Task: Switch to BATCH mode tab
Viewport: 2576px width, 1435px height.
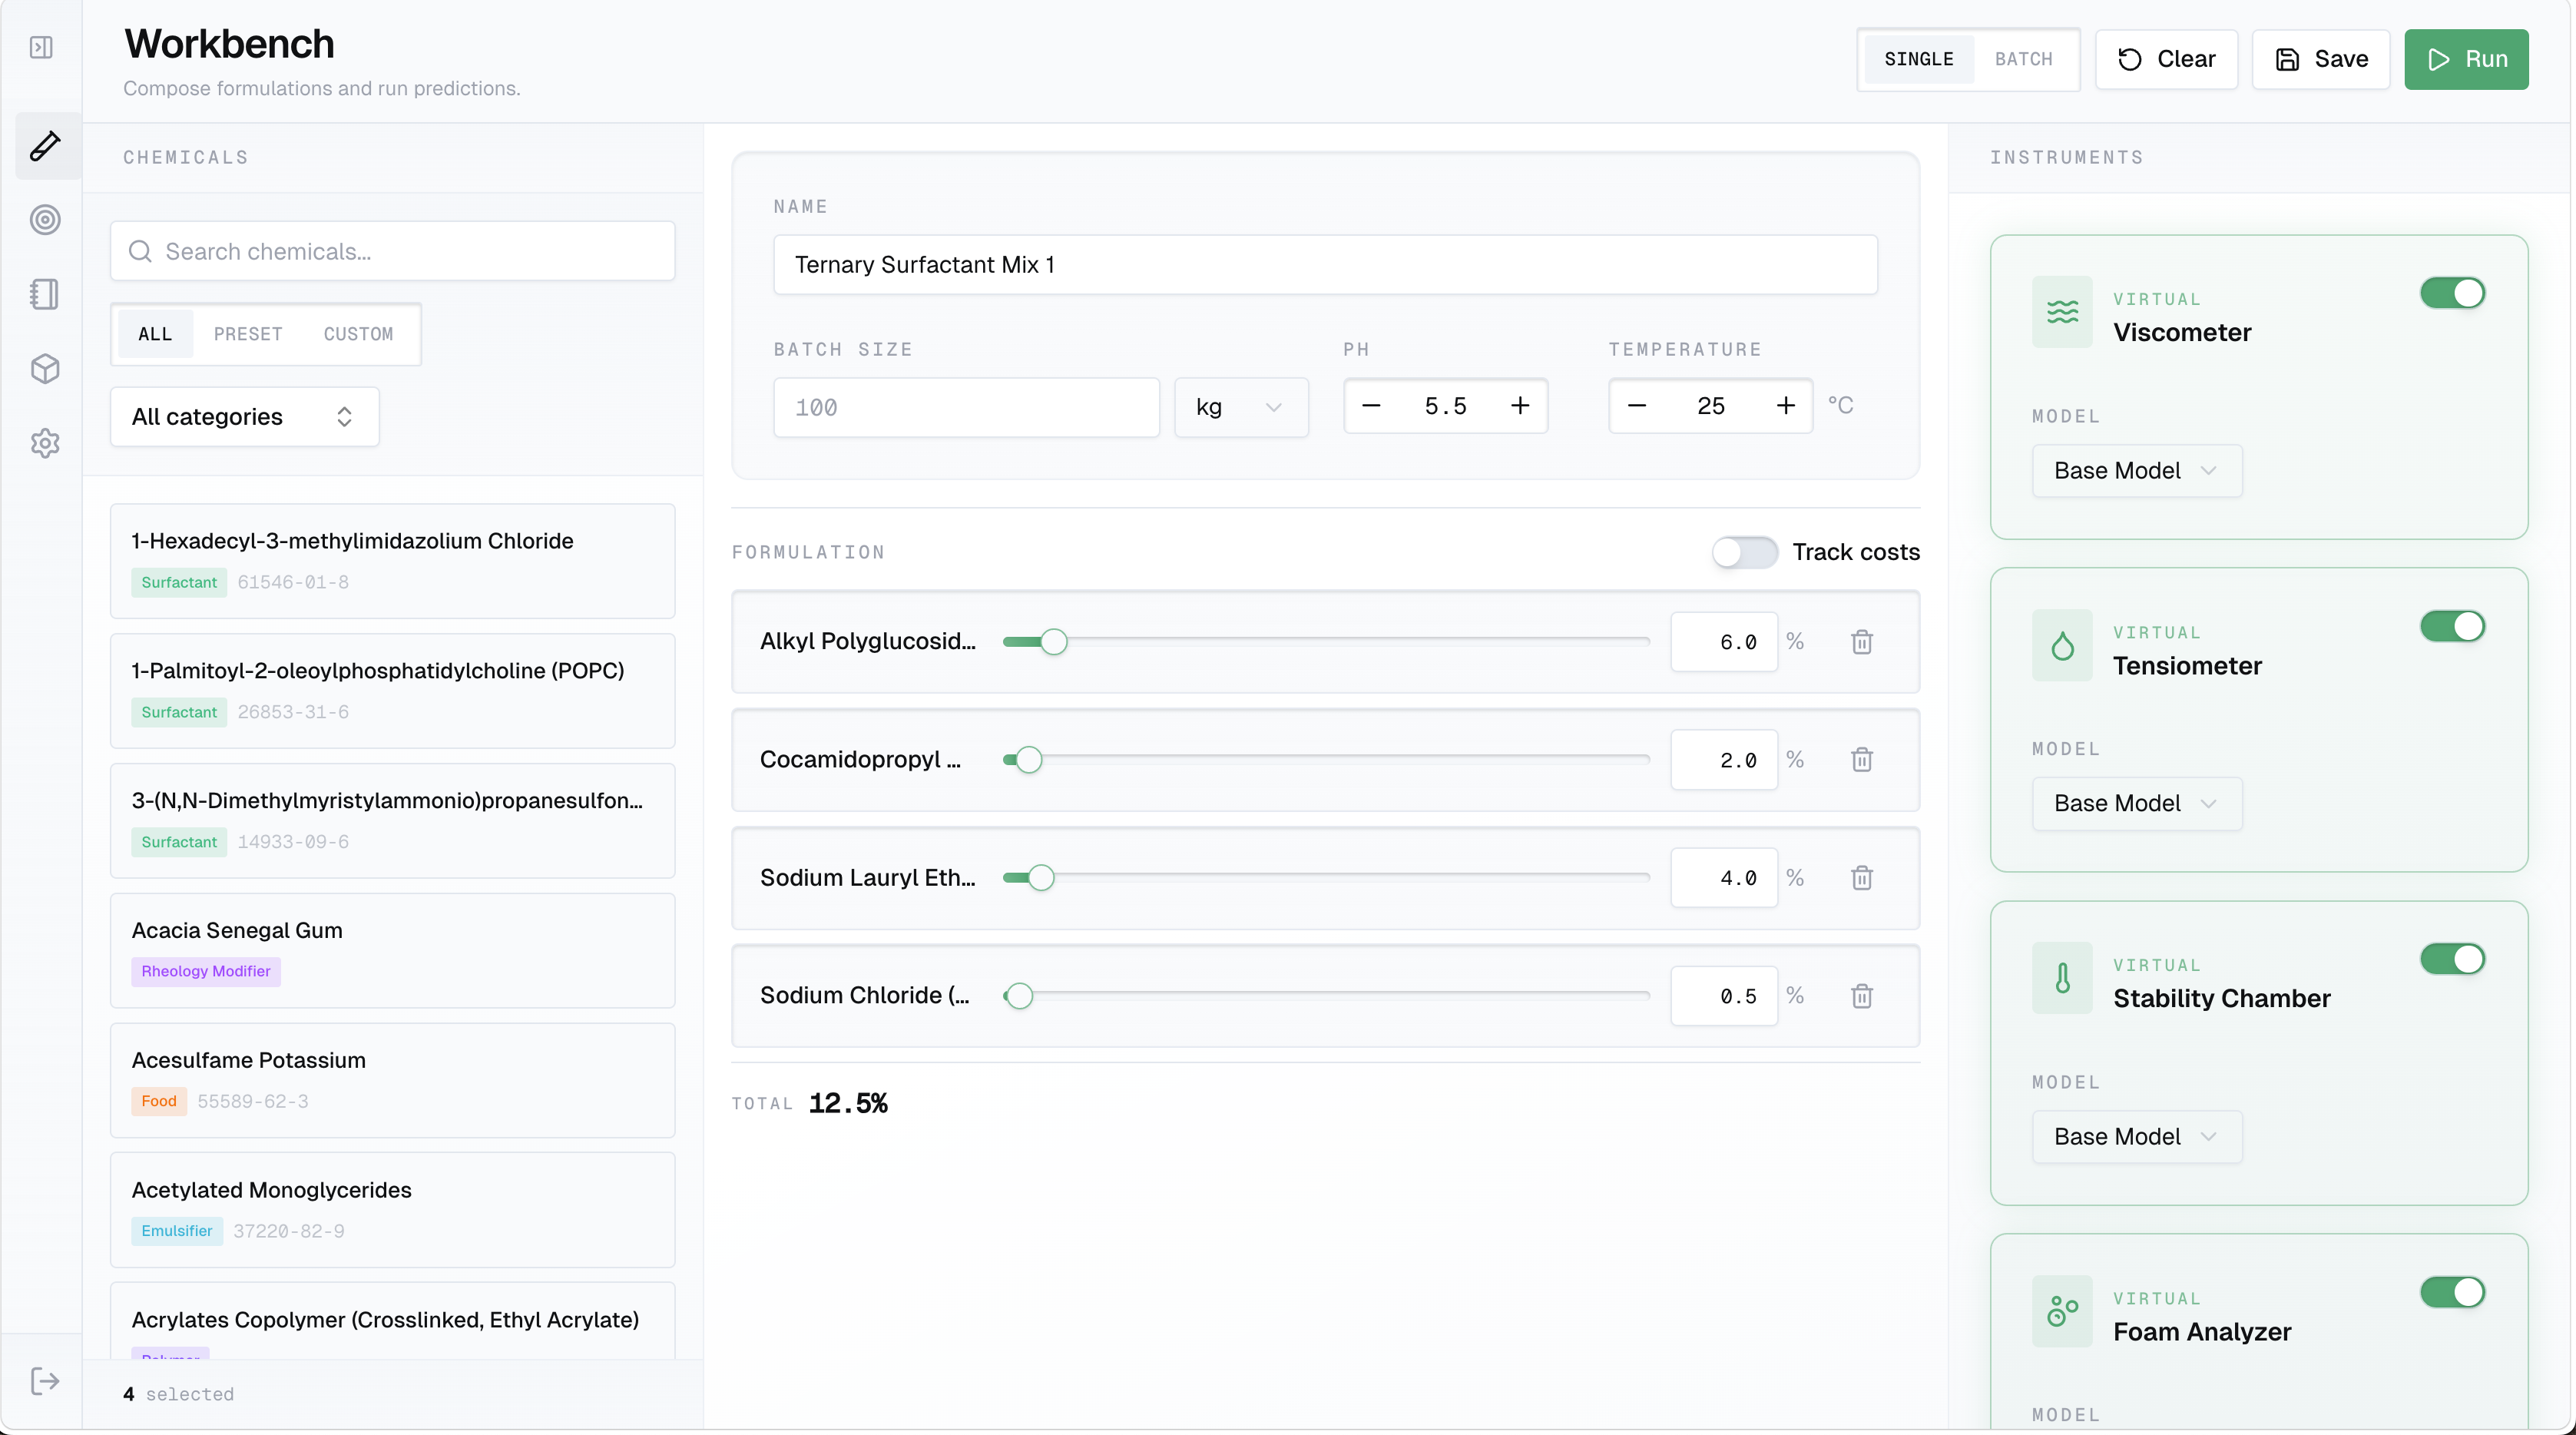Action: (x=2023, y=59)
